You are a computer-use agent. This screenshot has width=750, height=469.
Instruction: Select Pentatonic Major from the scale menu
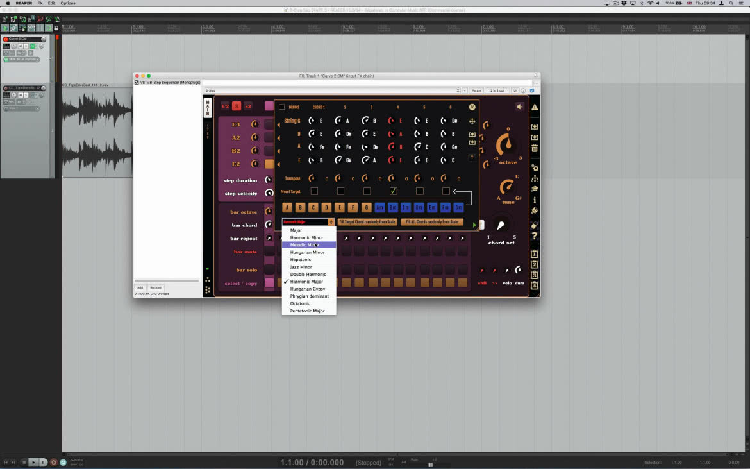point(309,311)
